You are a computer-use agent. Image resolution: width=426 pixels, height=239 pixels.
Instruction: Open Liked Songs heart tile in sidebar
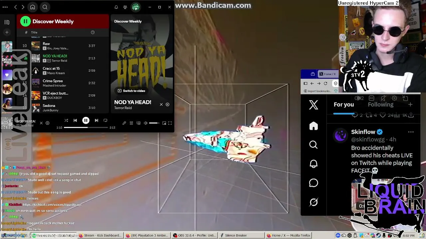click(x=7, y=75)
